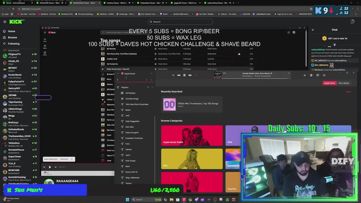Open 2000s Hits Throwbacks recent search

click(192, 105)
